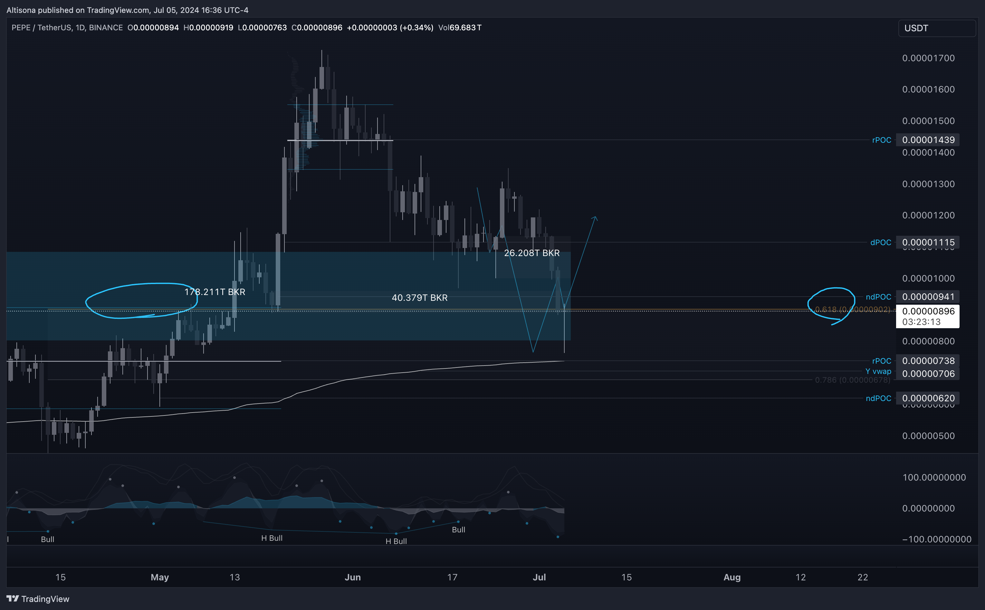Click the USDT currency box
The image size is (985, 610).
tap(937, 28)
